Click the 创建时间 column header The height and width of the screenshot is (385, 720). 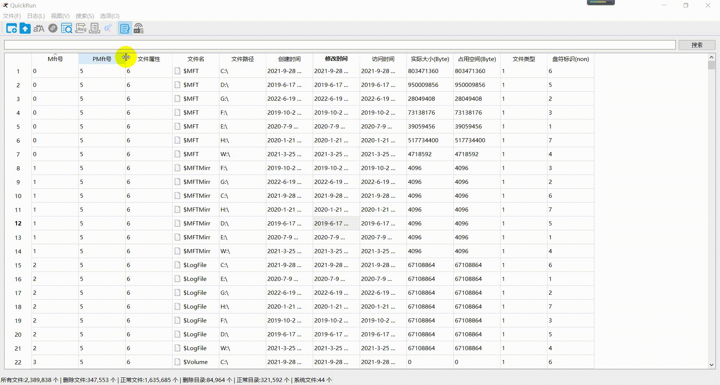289,59
